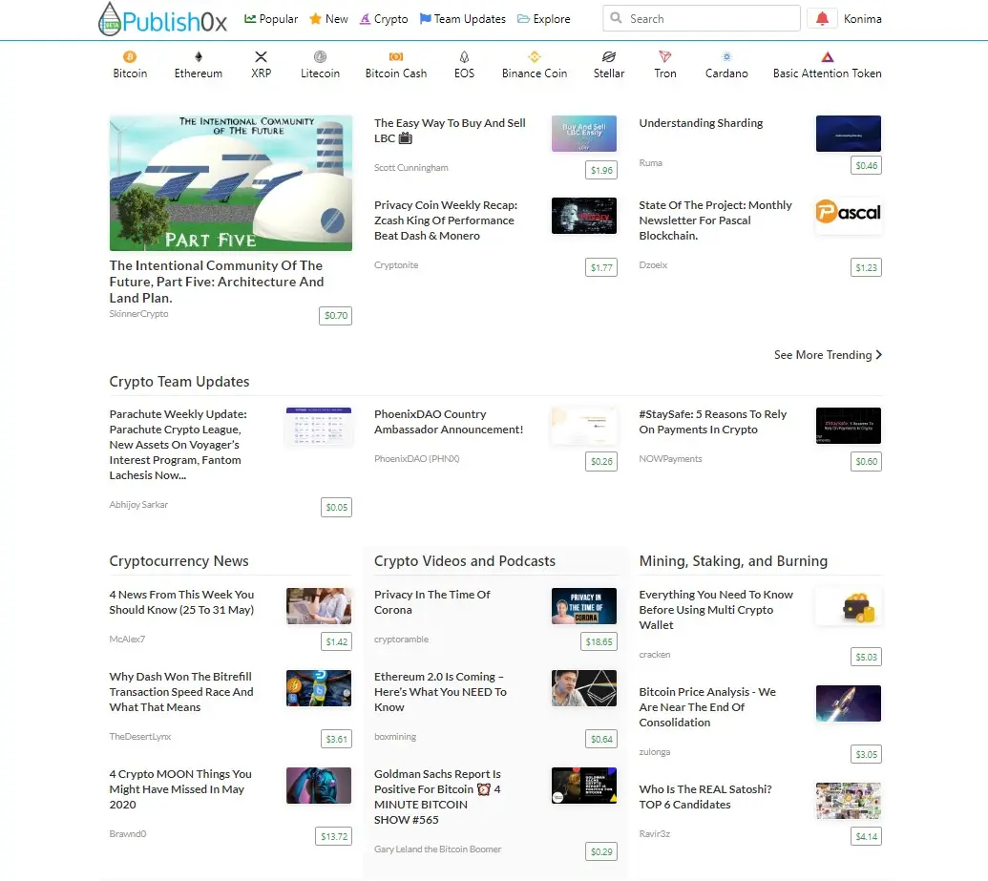Open Privacy Coin Weekly Recap article

(446, 220)
